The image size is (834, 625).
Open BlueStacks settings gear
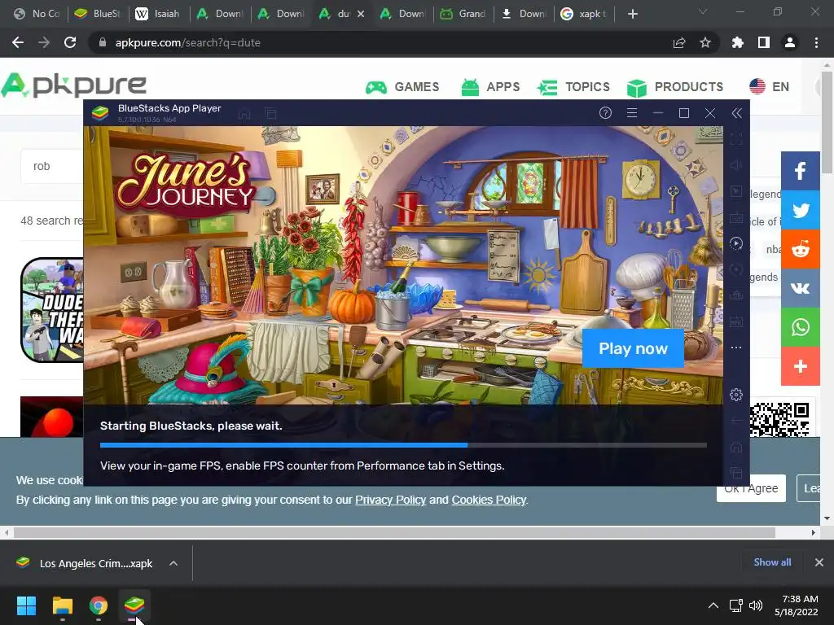point(736,395)
